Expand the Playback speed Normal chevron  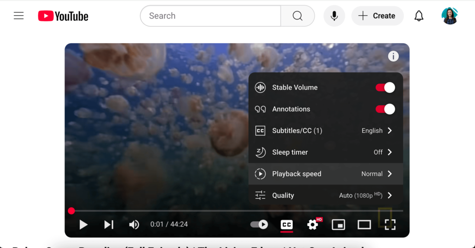click(390, 174)
